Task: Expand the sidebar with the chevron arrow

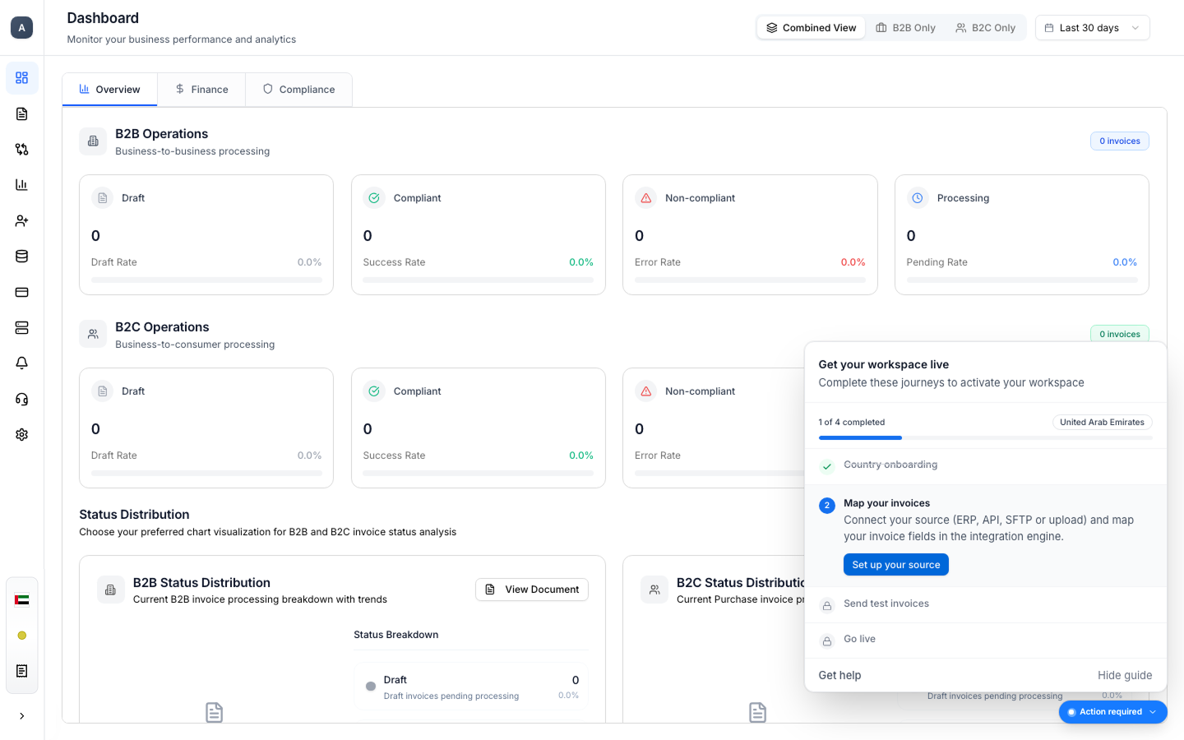Action: pyautogui.click(x=22, y=716)
